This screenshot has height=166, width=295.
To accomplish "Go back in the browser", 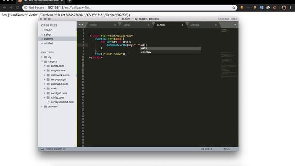I will [4, 7].
